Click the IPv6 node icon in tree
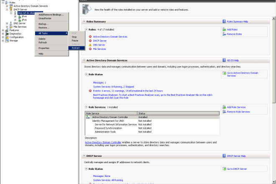Screen dimensions: 276x184 click(x=20, y=20)
